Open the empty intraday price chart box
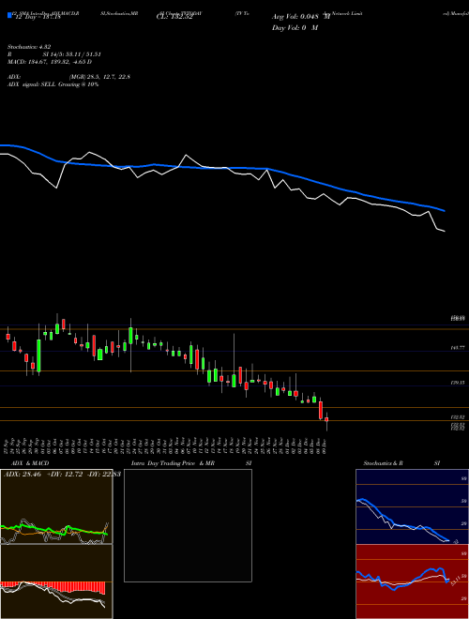 pos(188,525)
